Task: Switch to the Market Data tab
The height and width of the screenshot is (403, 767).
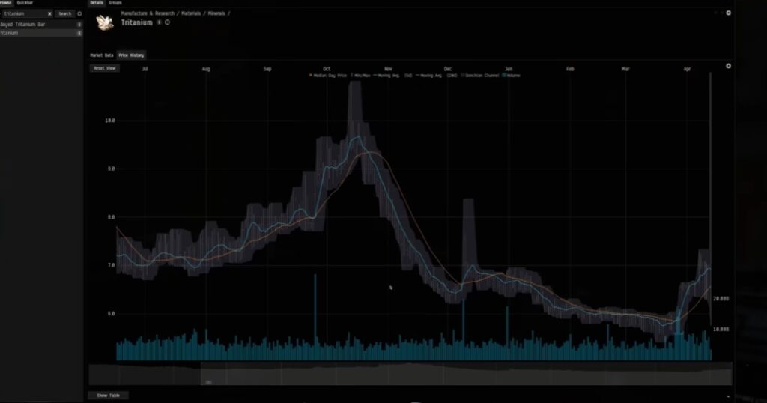Action: (102, 55)
